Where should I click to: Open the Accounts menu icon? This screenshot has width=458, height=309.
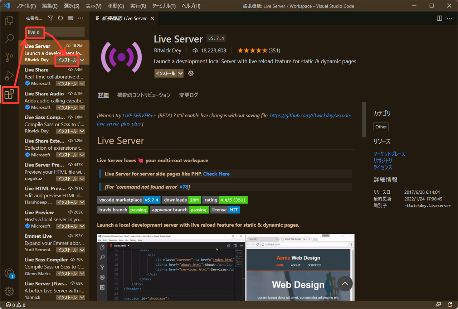coord(9,273)
